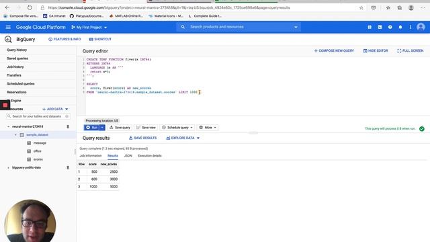Click Compose New Query
The width and height of the screenshot is (430, 242).
click(334, 51)
